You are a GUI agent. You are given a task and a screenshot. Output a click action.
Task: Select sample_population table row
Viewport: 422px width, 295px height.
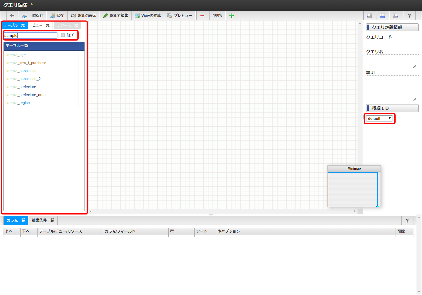coord(41,71)
